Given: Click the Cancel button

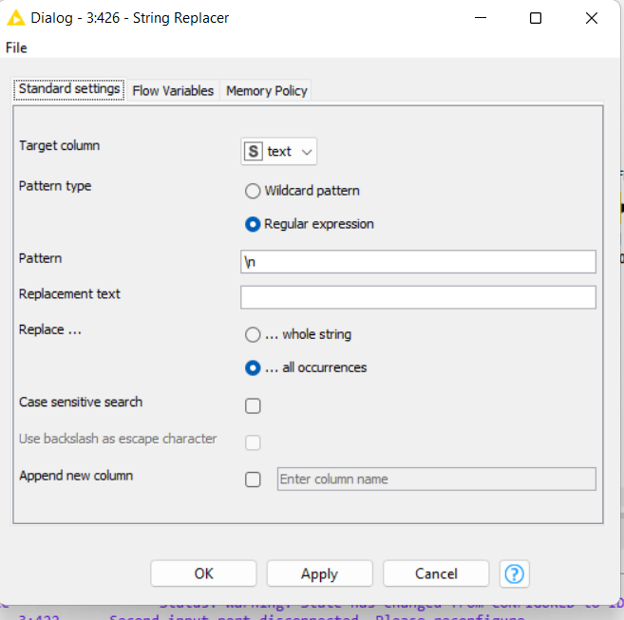Looking at the screenshot, I should 436,573.
